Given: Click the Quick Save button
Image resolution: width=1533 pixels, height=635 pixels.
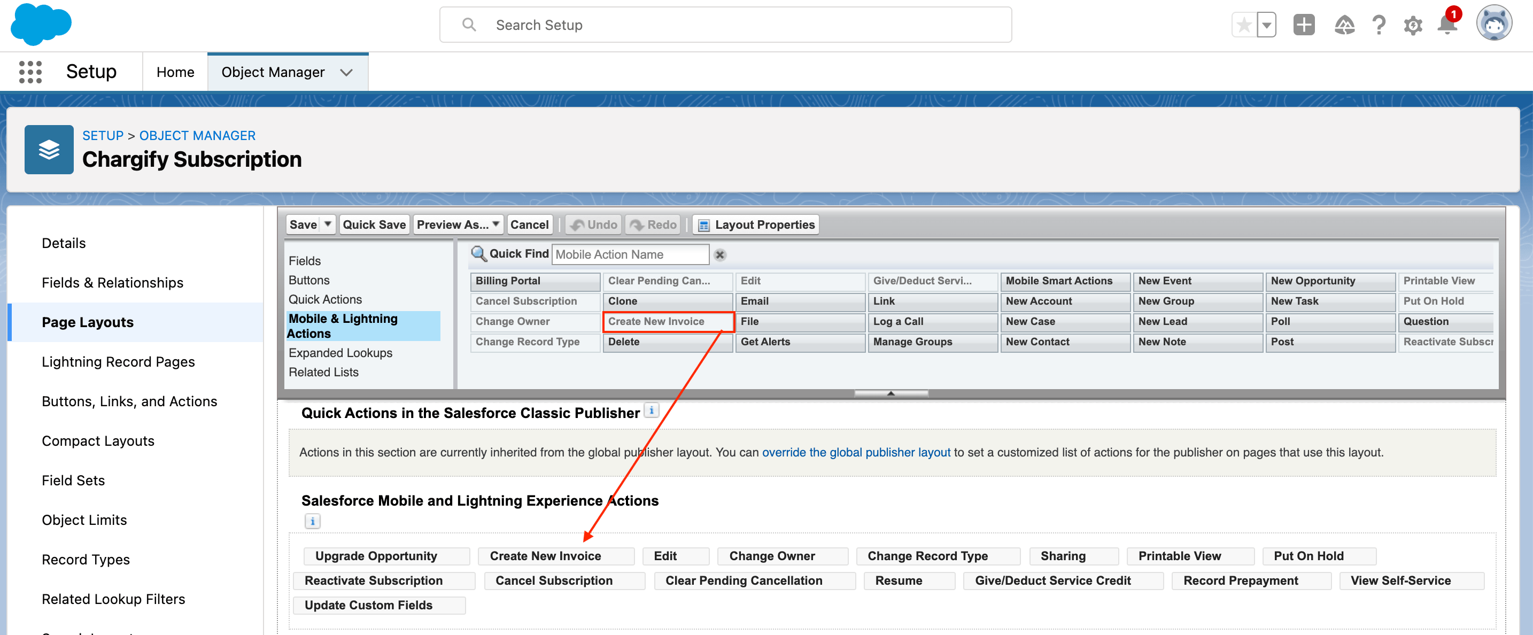Looking at the screenshot, I should coord(374,224).
